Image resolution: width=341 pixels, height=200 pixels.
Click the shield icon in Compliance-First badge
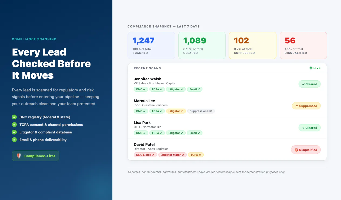(x=19, y=156)
